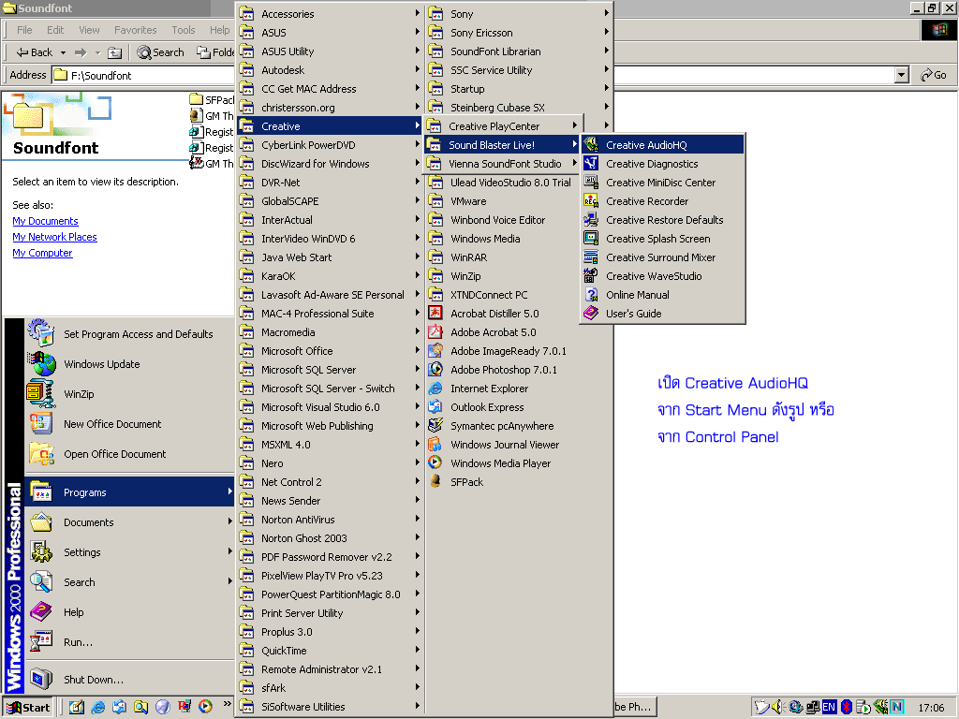
Task: Open Creative WaveStudio
Action: click(662, 276)
